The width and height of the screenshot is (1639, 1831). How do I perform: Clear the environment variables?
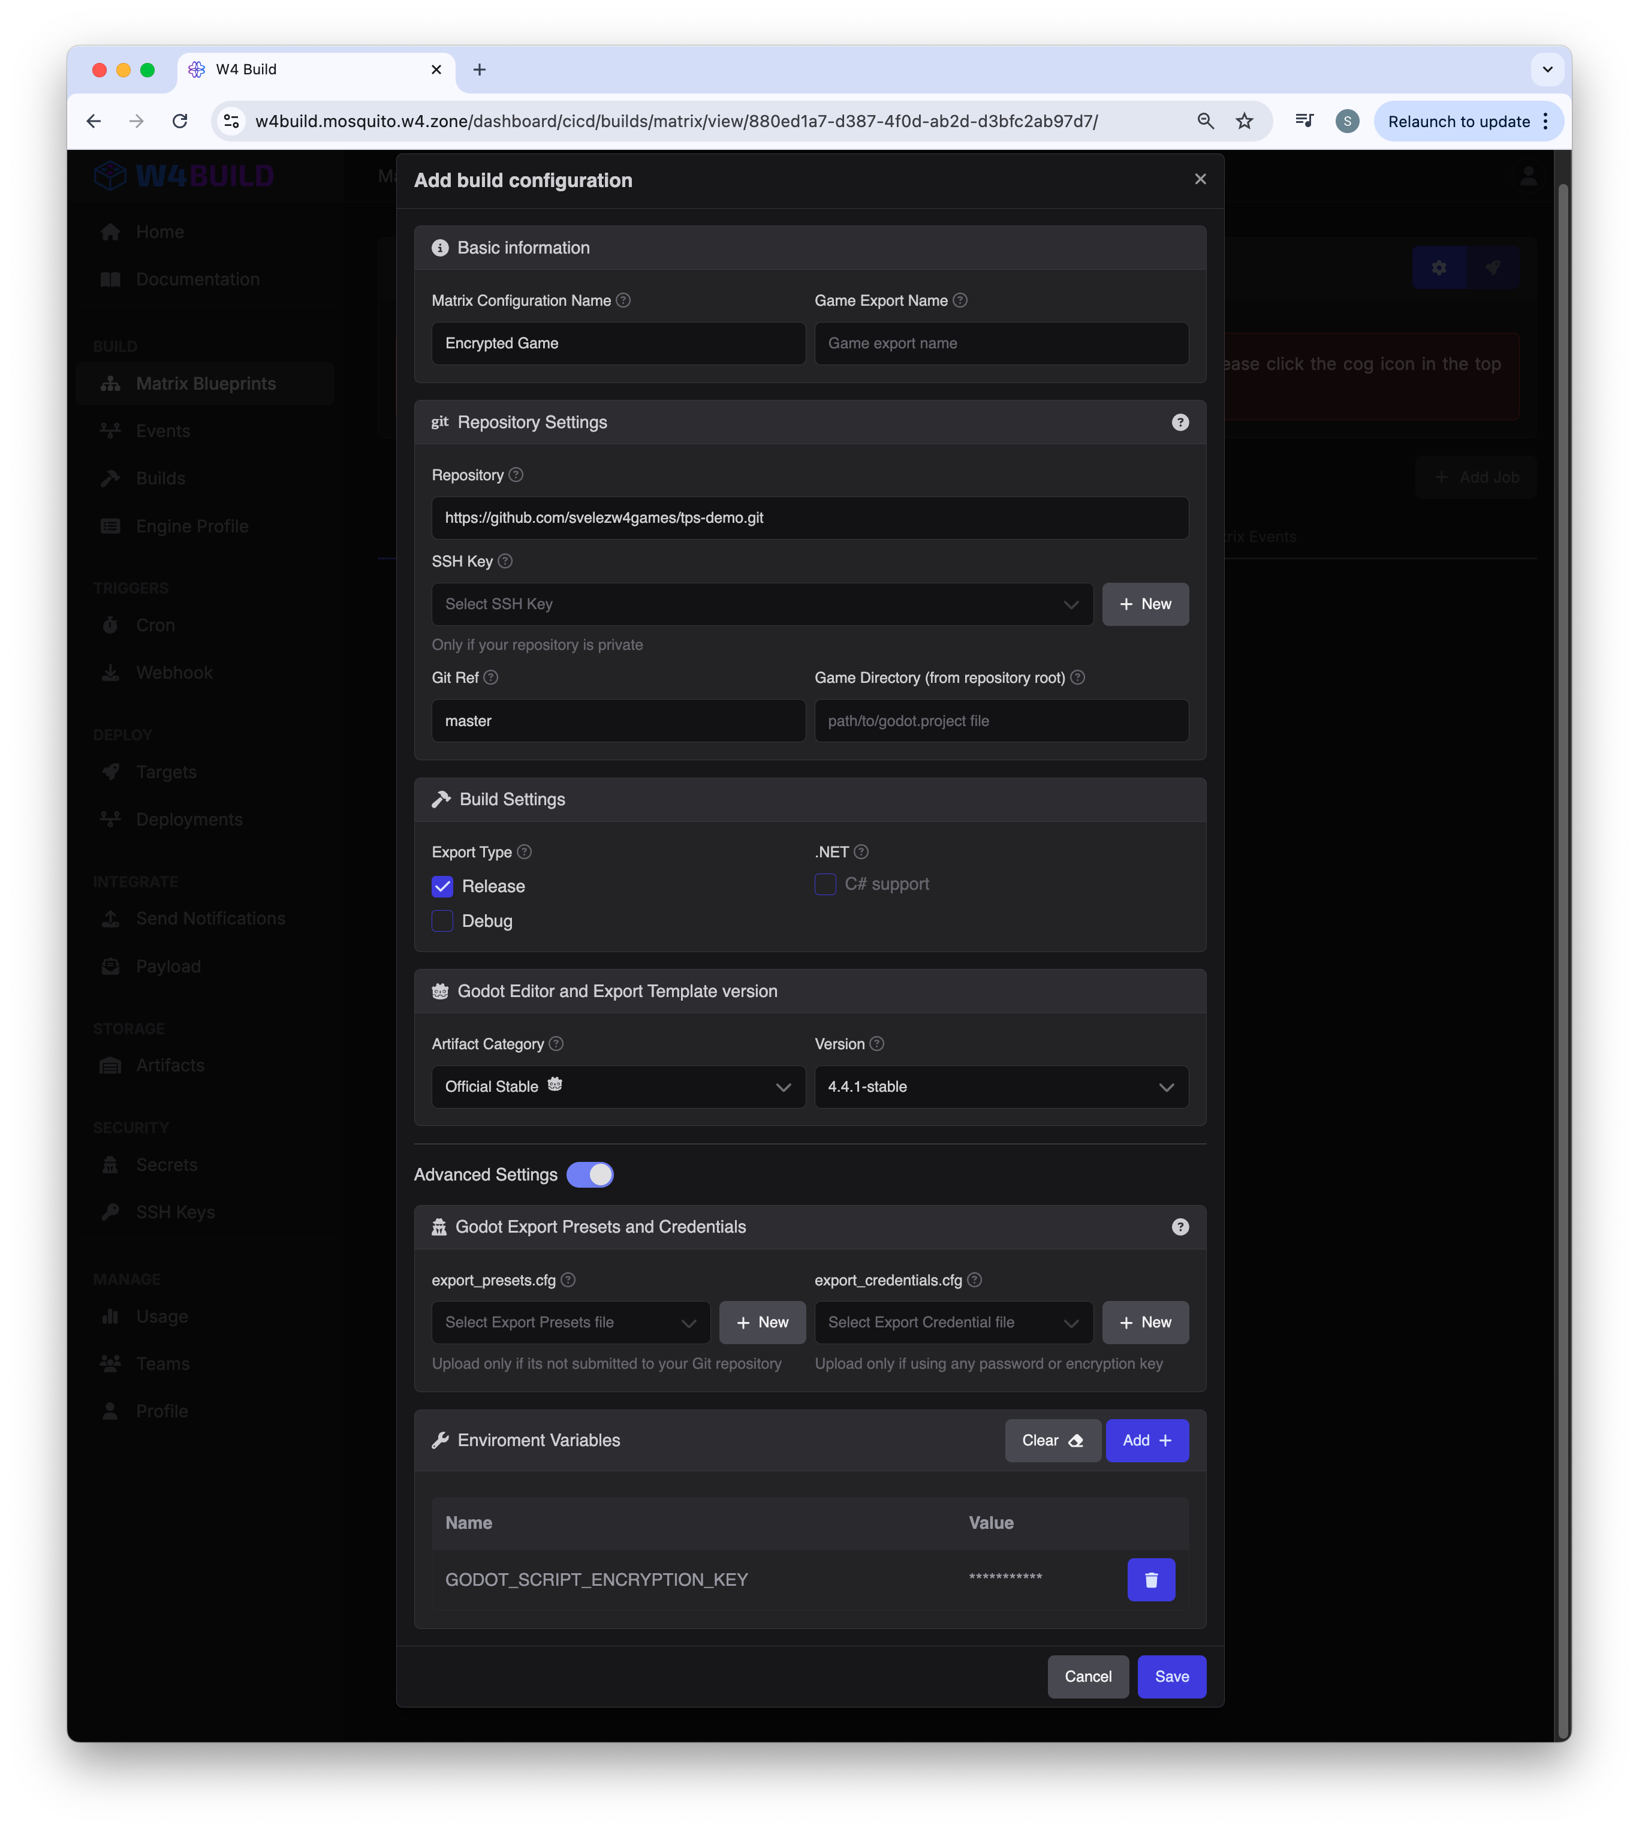pos(1052,1440)
